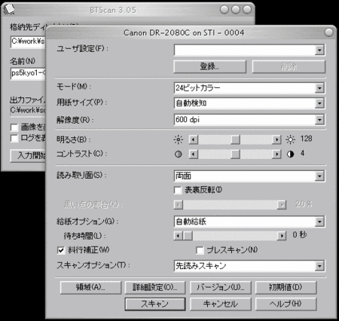This screenshot has width=339, height=321.
Task: Click the dim brightness sun icon
Action: pos(179,139)
